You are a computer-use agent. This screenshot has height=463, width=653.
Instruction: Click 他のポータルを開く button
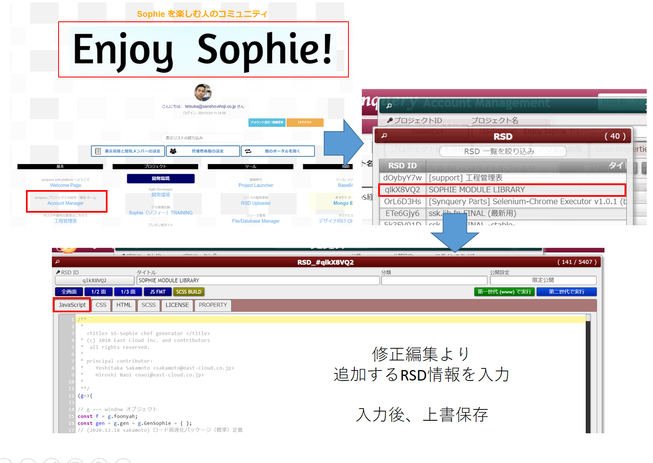278,151
